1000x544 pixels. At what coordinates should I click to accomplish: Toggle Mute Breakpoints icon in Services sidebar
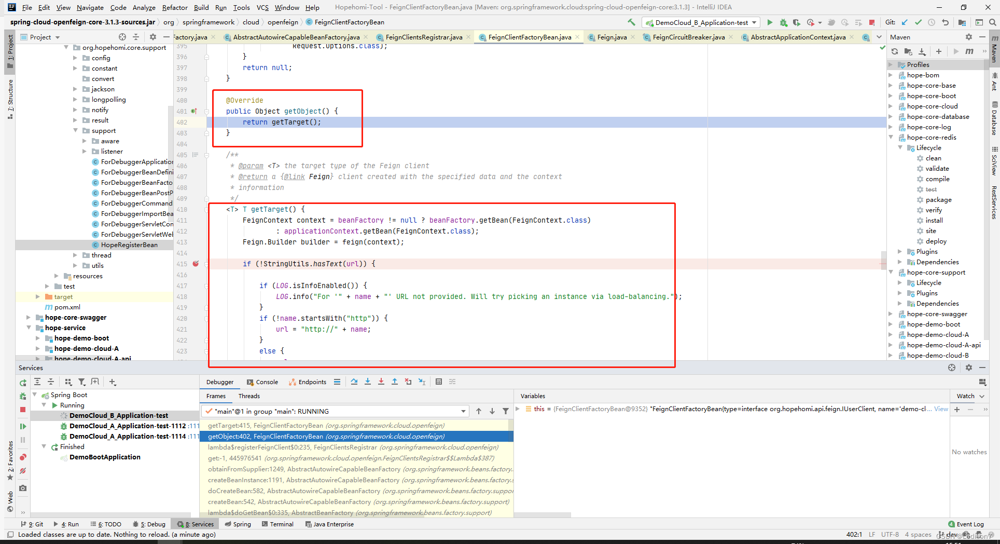pos(23,471)
